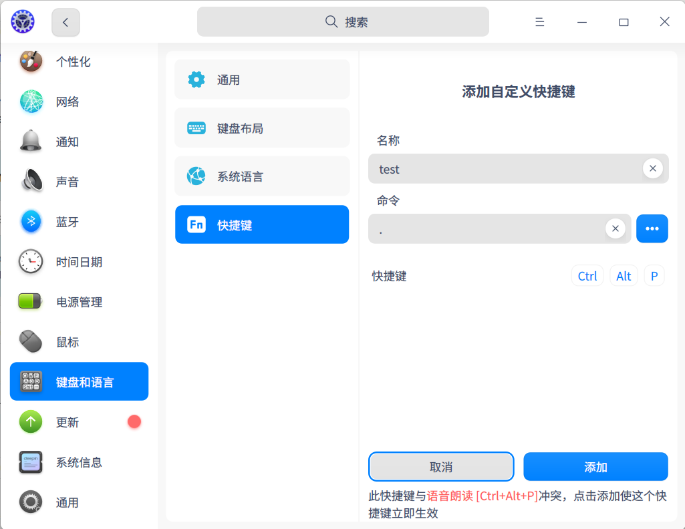Click the search bar at the top

[342, 21]
